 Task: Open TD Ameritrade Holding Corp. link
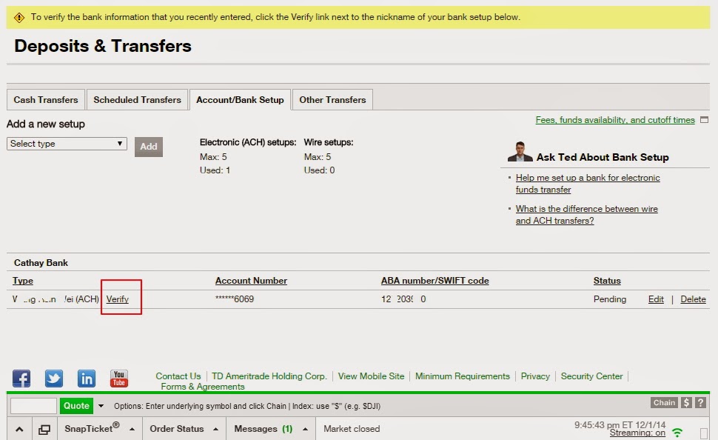[269, 376]
